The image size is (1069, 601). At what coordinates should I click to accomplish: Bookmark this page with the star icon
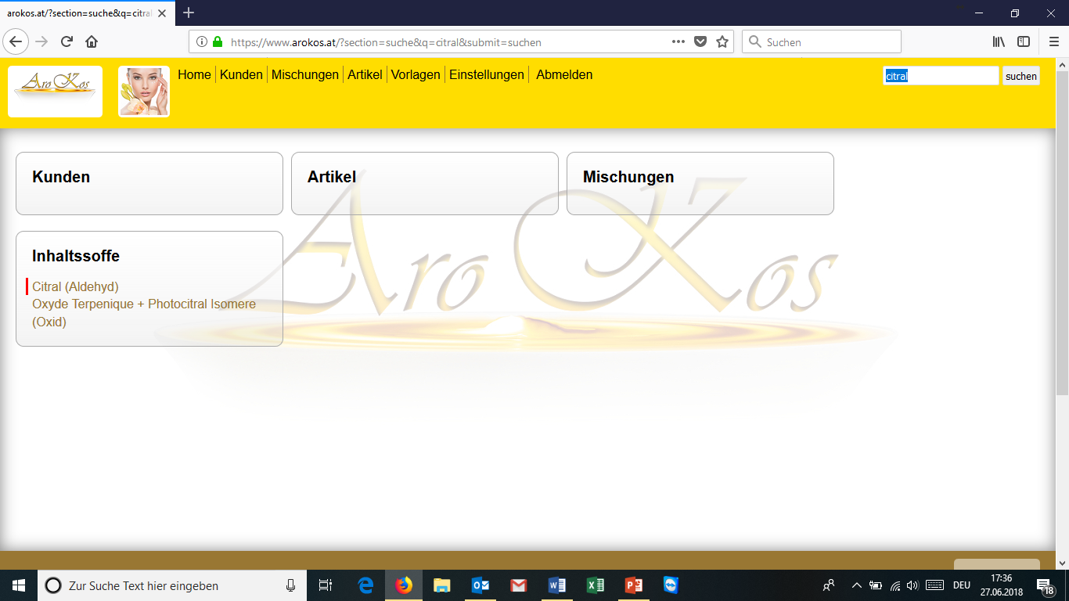722,42
